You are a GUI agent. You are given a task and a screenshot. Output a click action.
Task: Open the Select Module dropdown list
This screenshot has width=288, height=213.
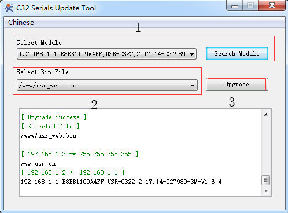click(106, 54)
